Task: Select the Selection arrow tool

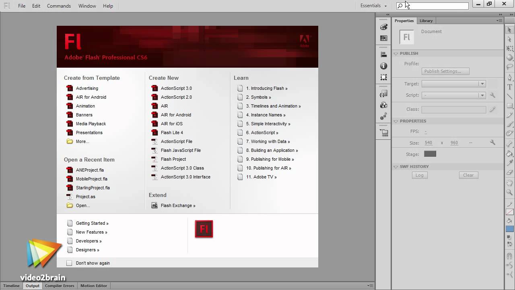Action: coord(509,30)
